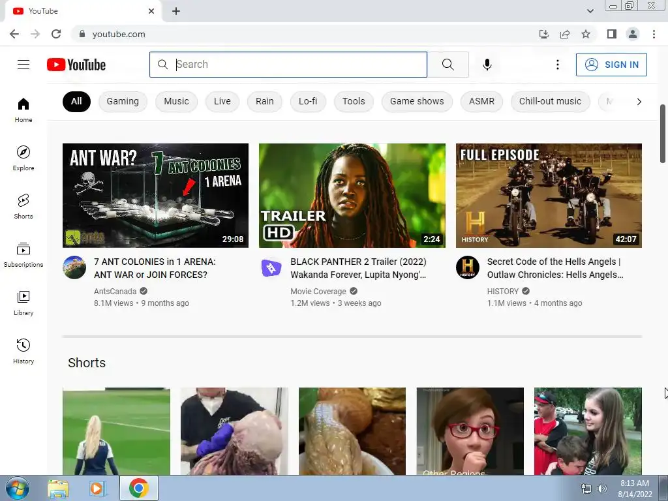Image resolution: width=668 pixels, height=501 pixels.
Task: Open YouTube settings three-dot menu
Action: pos(557,65)
